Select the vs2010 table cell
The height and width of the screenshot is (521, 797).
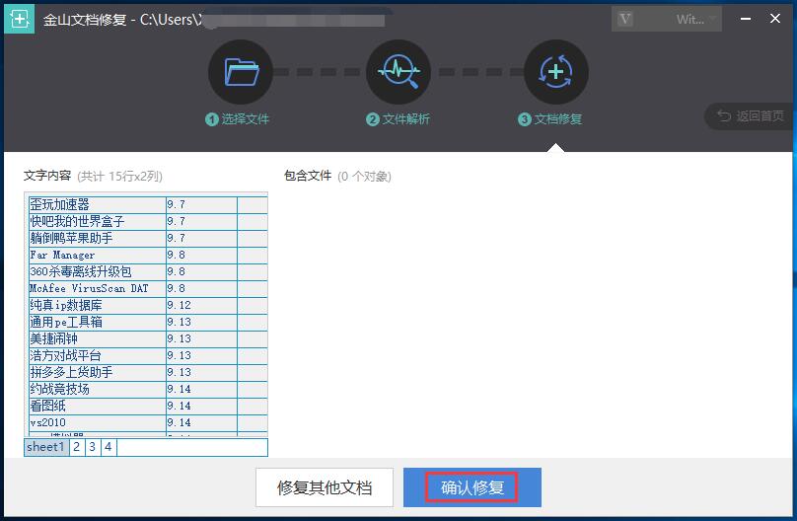coord(96,422)
